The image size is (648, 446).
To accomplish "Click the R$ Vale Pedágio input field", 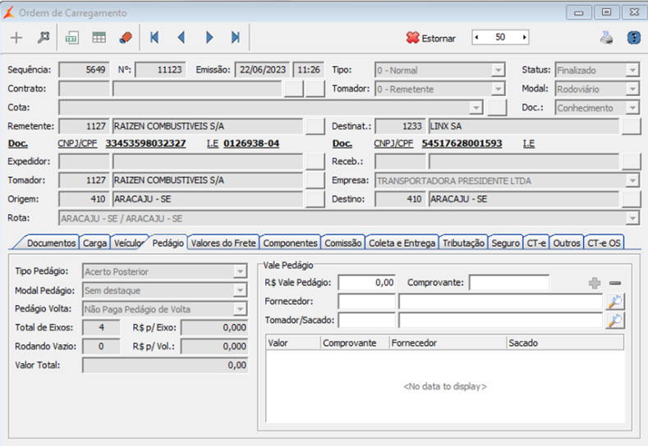I will click(367, 283).
